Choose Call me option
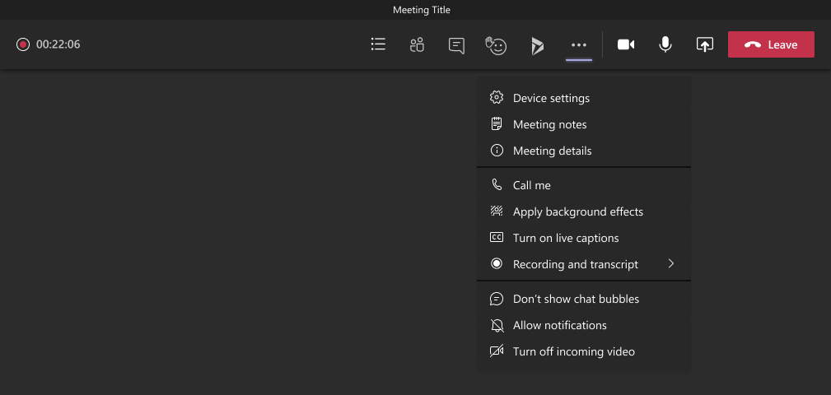831x395 pixels. (531, 185)
